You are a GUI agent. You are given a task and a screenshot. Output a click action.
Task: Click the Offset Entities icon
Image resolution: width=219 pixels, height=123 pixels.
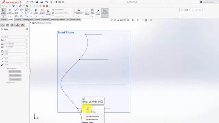(x=48, y=12)
